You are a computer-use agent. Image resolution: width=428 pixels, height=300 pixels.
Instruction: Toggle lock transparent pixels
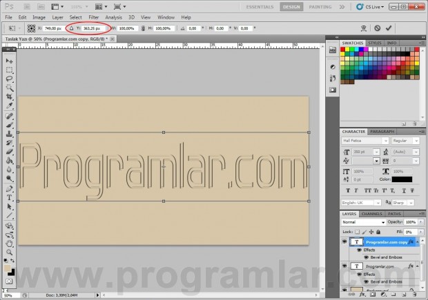[357, 232]
